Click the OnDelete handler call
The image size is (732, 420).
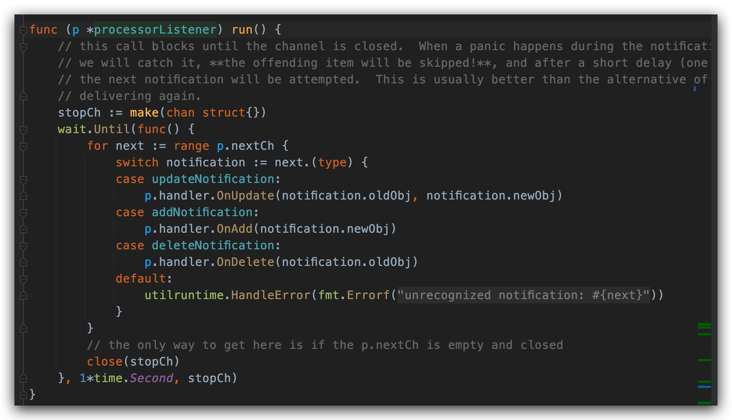pos(245,262)
